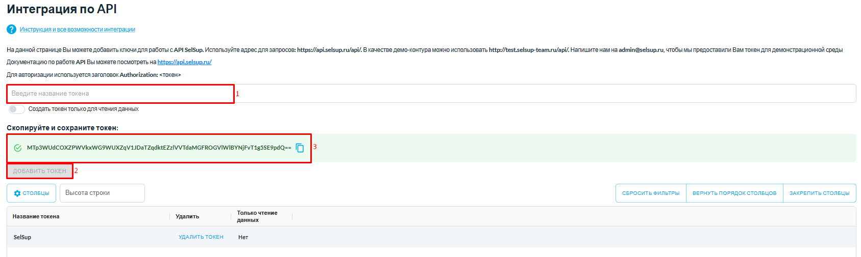Viewport: 861px width, 257px height.
Task: Click the blue question mark help icon
Action: pos(11,30)
